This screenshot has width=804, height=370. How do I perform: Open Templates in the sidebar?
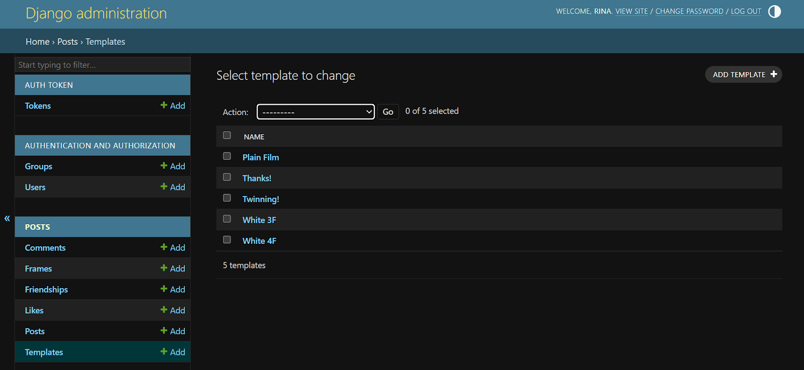point(44,352)
